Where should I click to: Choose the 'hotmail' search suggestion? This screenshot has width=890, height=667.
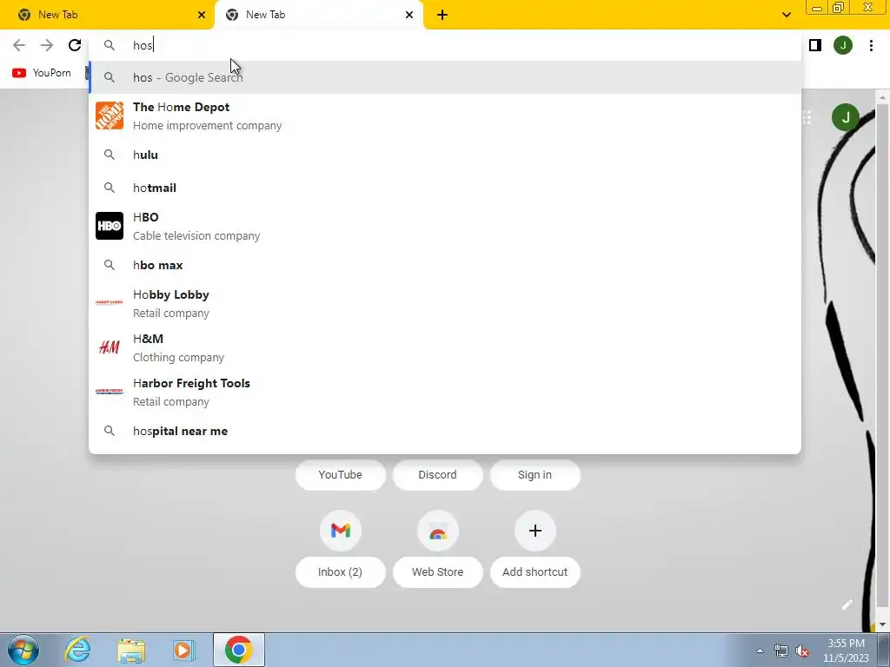[x=445, y=188]
